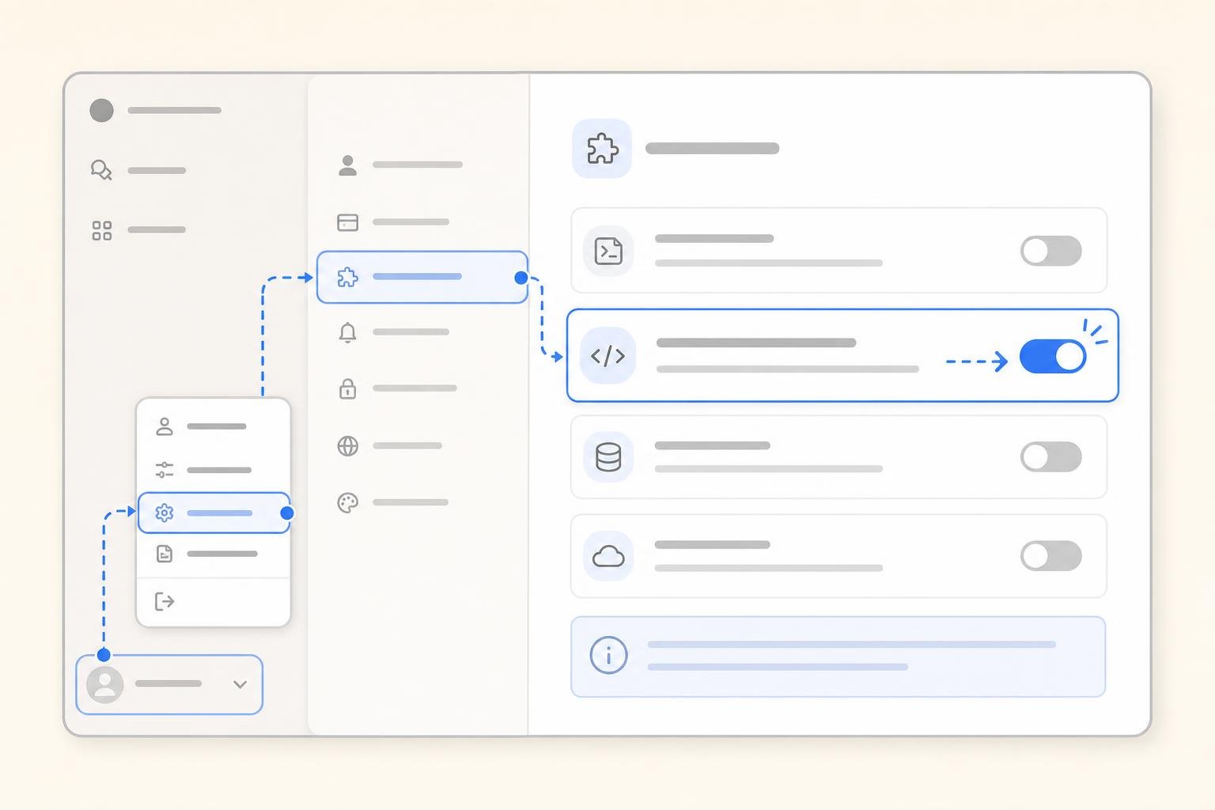Turn off the blue code-brackets row toggle
The width and height of the screenshot is (1215, 810).
pyautogui.click(x=1052, y=357)
